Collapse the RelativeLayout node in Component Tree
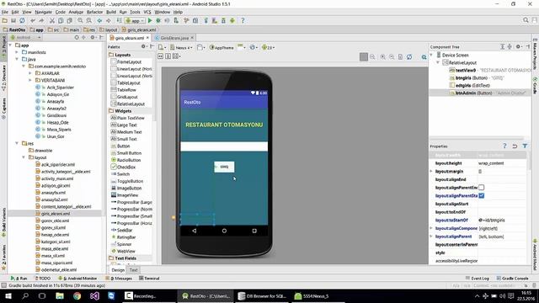This screenshot has height=303, width=539. pos(438,62)
